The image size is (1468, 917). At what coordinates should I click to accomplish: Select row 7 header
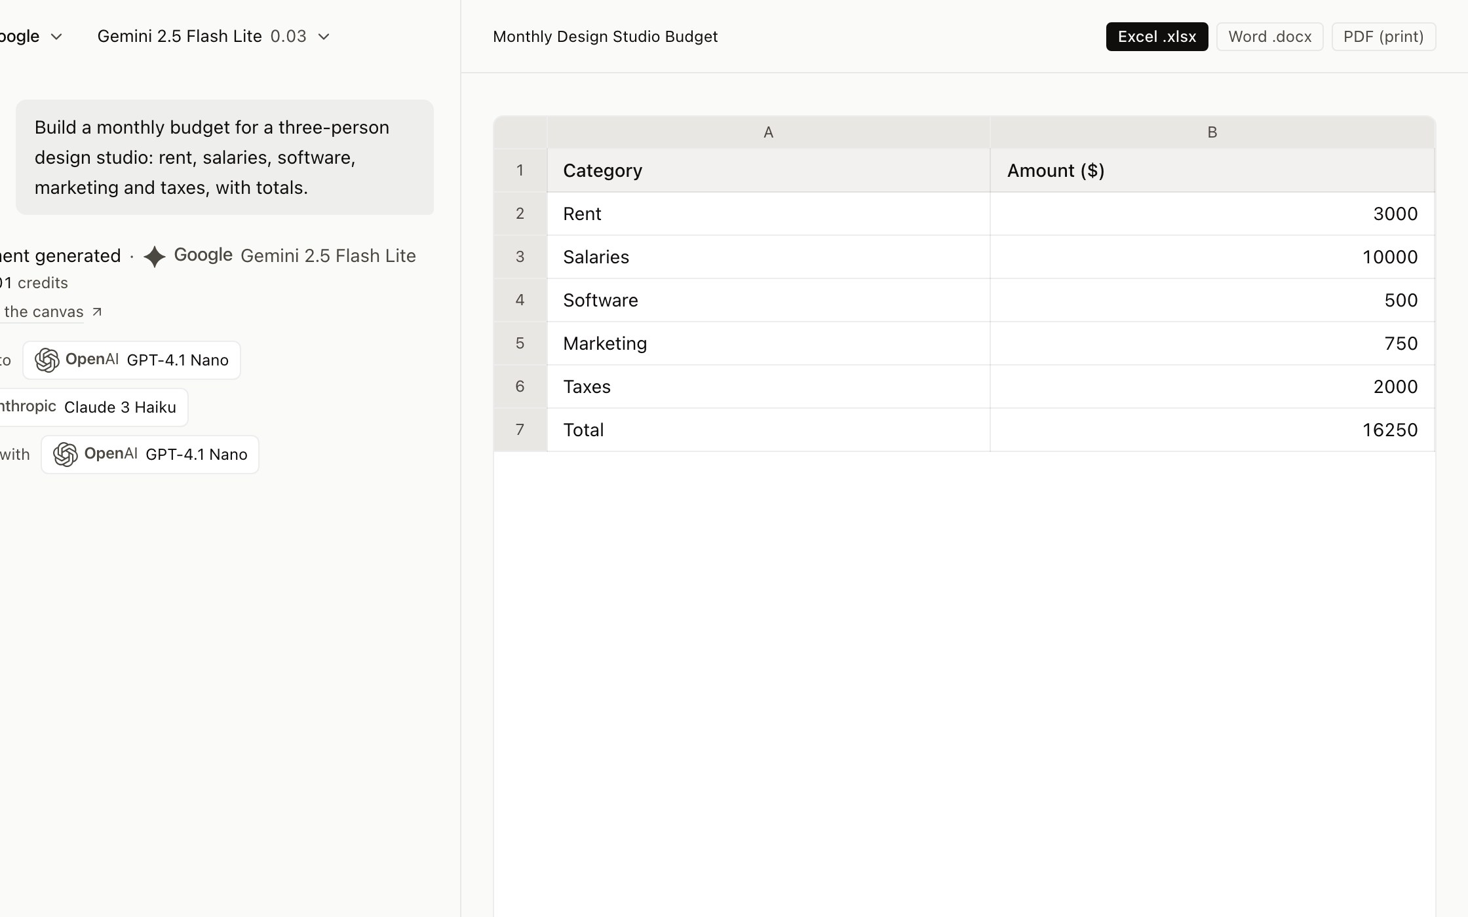pos(520,430)
